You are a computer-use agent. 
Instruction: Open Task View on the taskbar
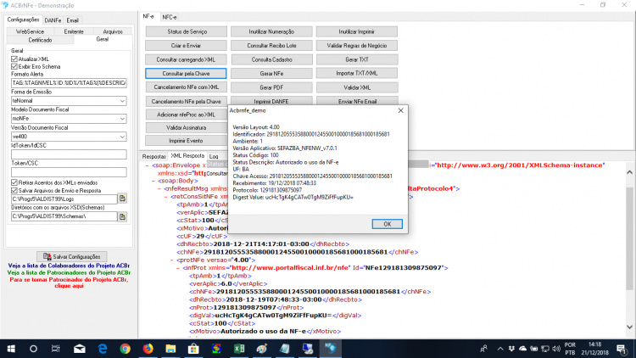pyautogui.click(x=56, y=349)
